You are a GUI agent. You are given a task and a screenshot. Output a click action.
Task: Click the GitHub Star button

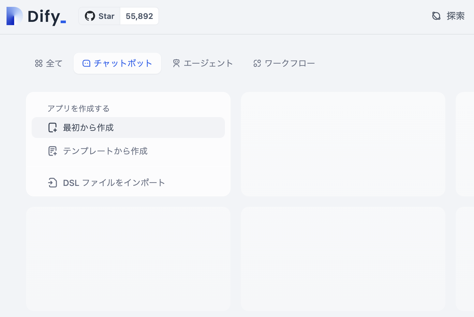tap(99, 16)
